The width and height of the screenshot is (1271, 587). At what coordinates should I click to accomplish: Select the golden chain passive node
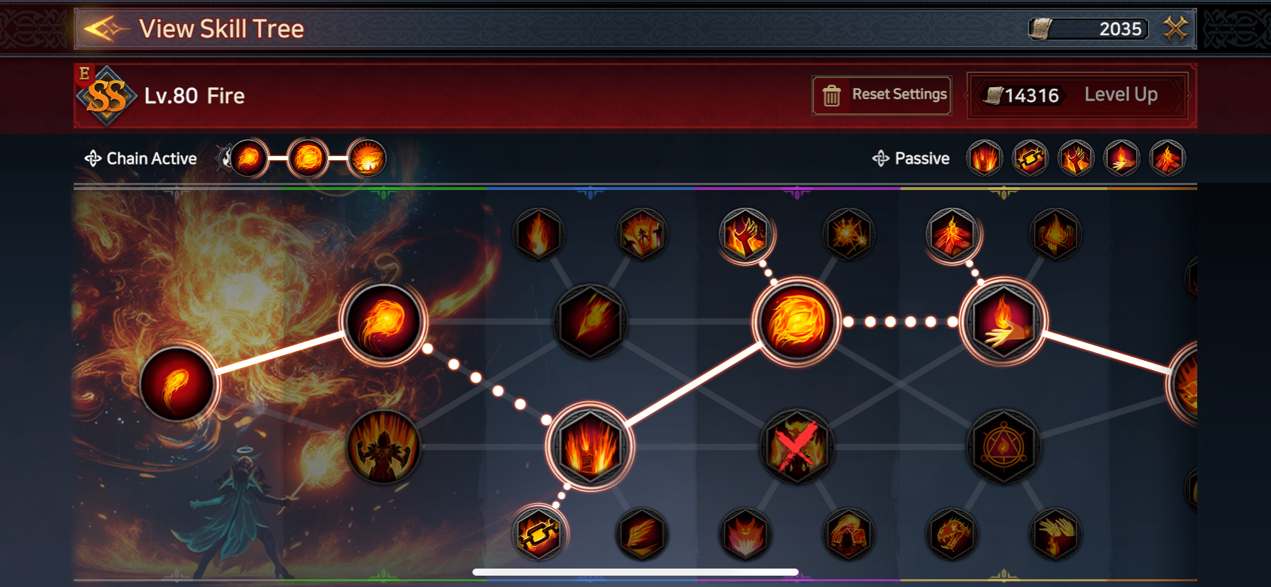click(x=539, y=534)
